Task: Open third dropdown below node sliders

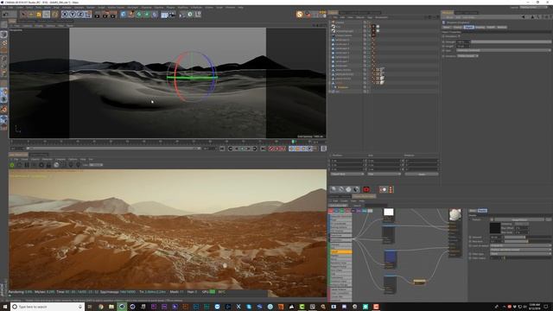Action: [x=520, y=254]
